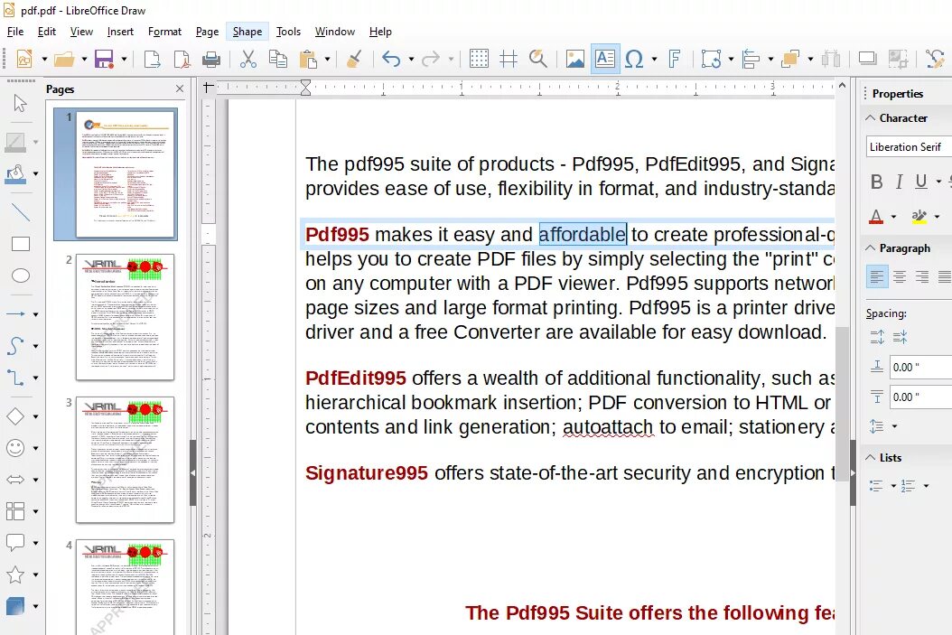Viewport: 952px width, 635px height.
Task: Set paragraph alignment to left
Action: click(877, 276)
